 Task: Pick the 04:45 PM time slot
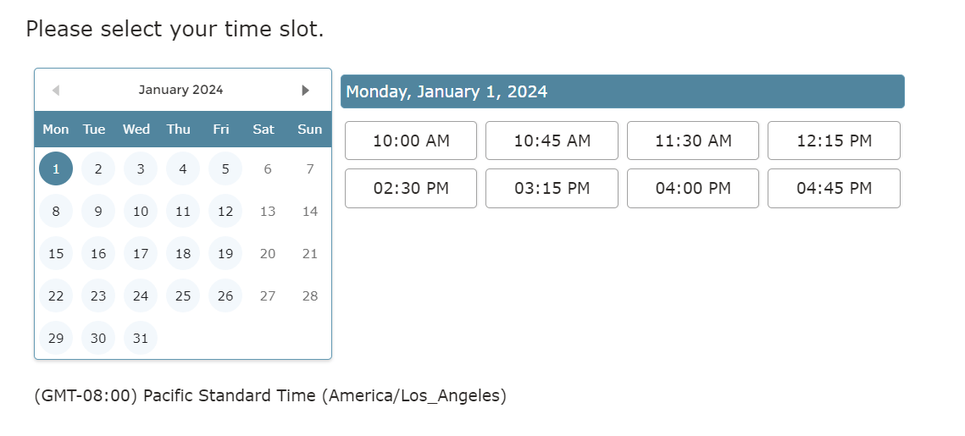(x=834, y=188)
